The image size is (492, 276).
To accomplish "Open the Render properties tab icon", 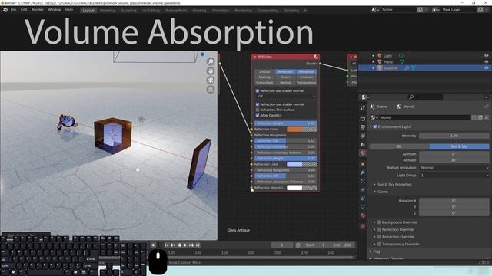I will coord(363,119).
